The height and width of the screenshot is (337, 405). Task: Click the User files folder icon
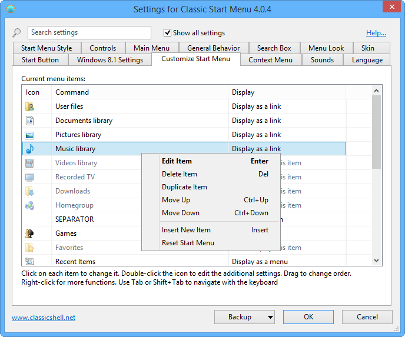(x=29, y=106)
